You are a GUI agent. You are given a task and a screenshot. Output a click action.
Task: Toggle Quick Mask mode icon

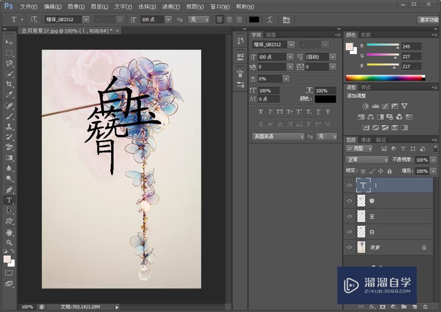point(9,273)
